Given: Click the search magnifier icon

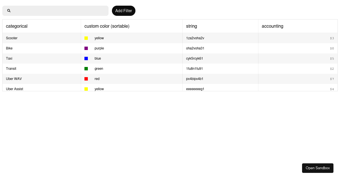Looking at the screenshot, I should [9, 11].
